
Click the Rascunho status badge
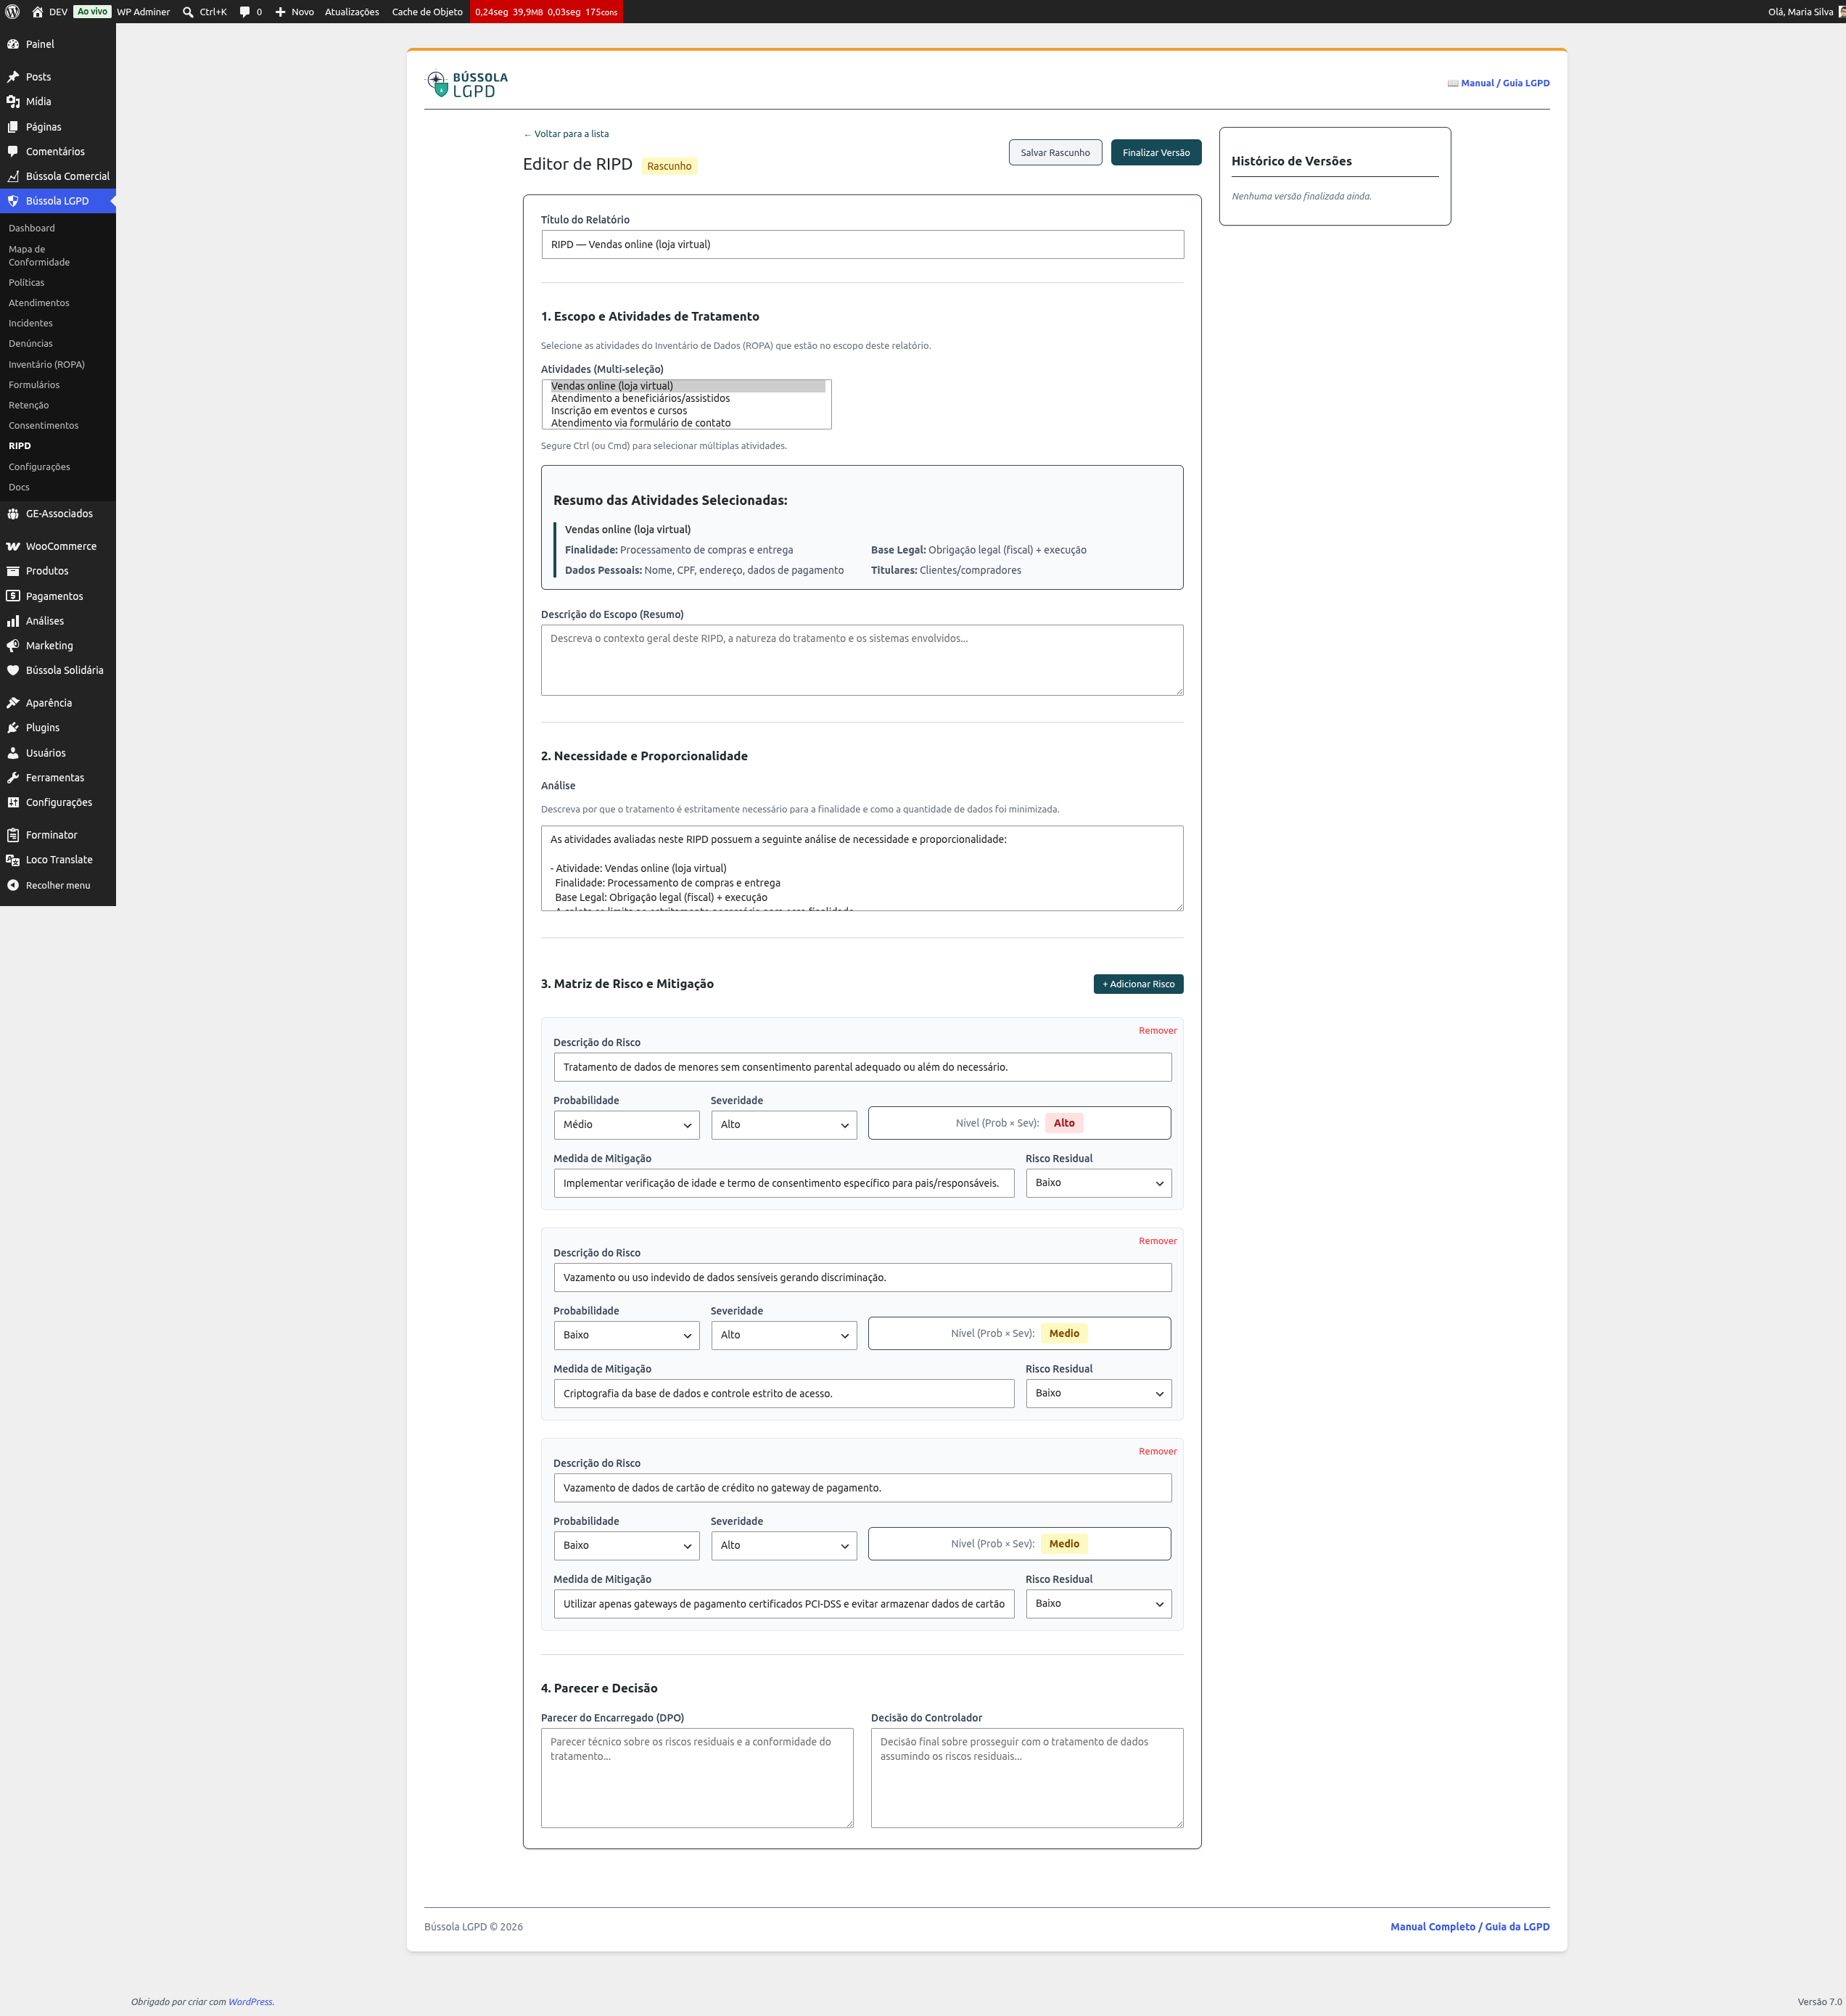click(669, 166)
